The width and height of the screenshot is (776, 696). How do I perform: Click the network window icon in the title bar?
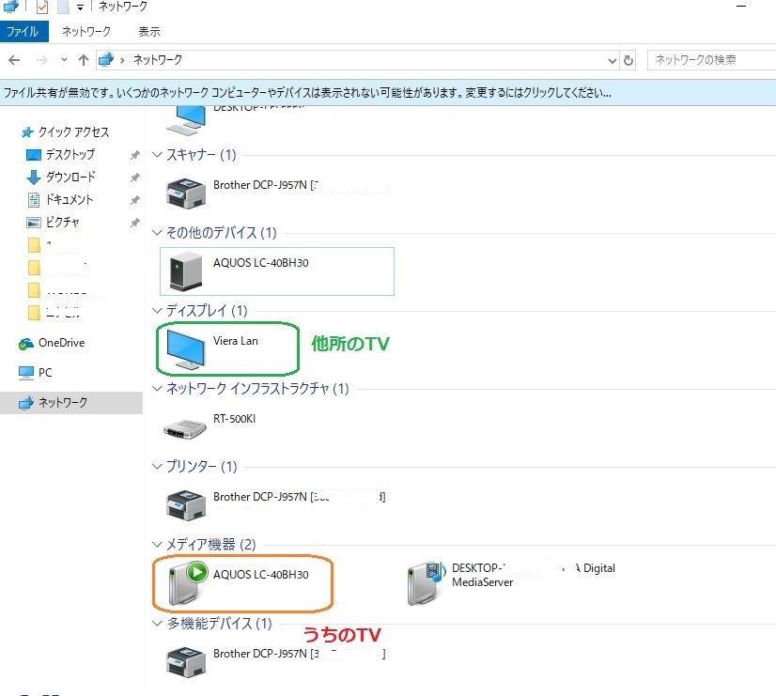[x=11, y=7]
